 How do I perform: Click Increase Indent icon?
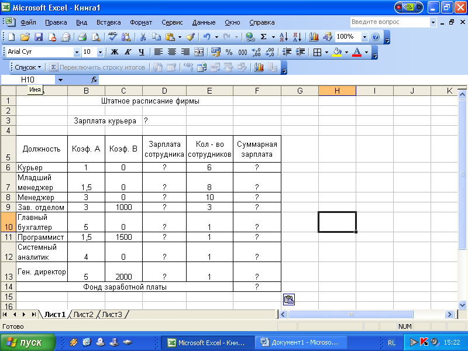[x=300, y=52]
